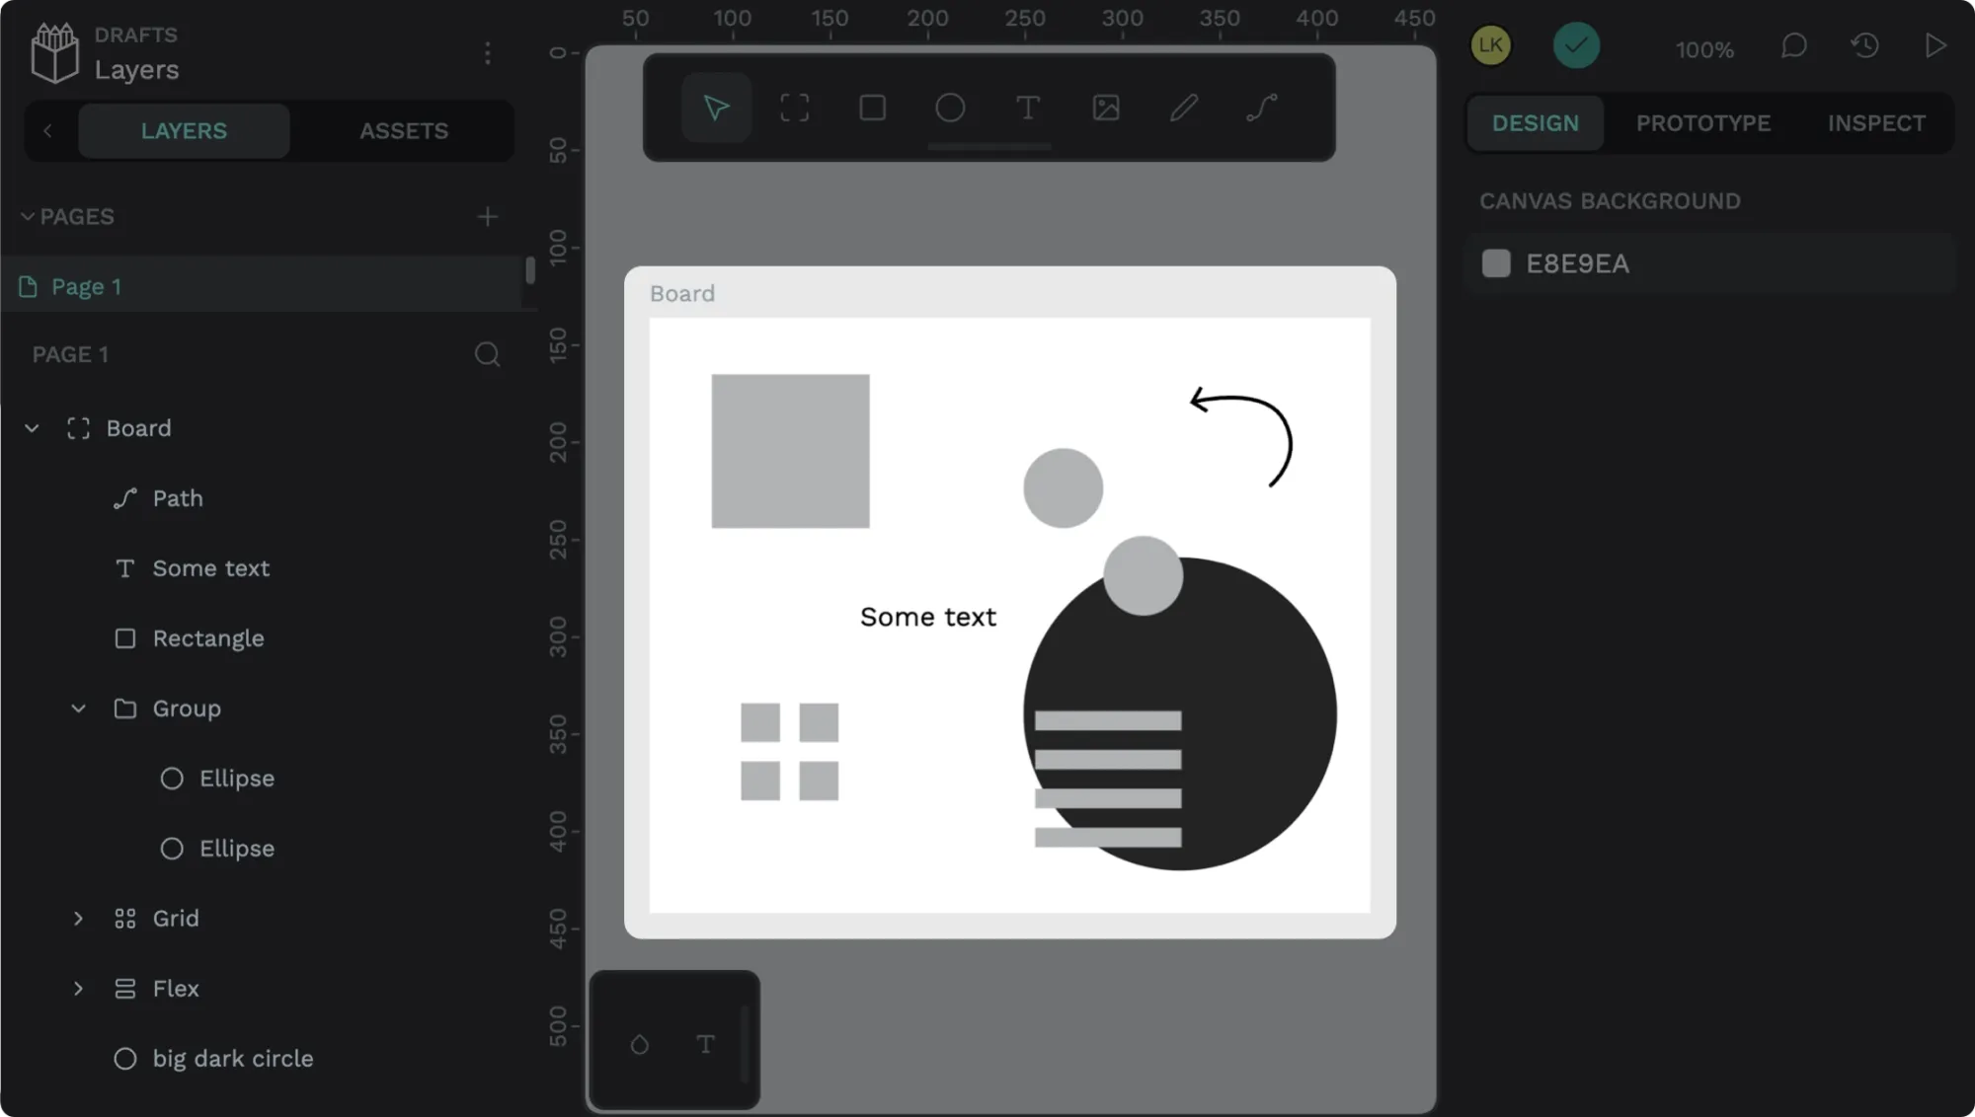This screenshot has height=1117, width=1975.
Task: Expand the Grid layer group
Action: coord(77,918)
